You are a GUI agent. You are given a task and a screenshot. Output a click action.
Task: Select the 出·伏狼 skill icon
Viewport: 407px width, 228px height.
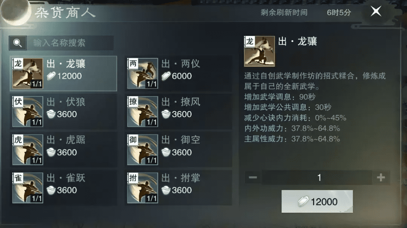[28, 112]
